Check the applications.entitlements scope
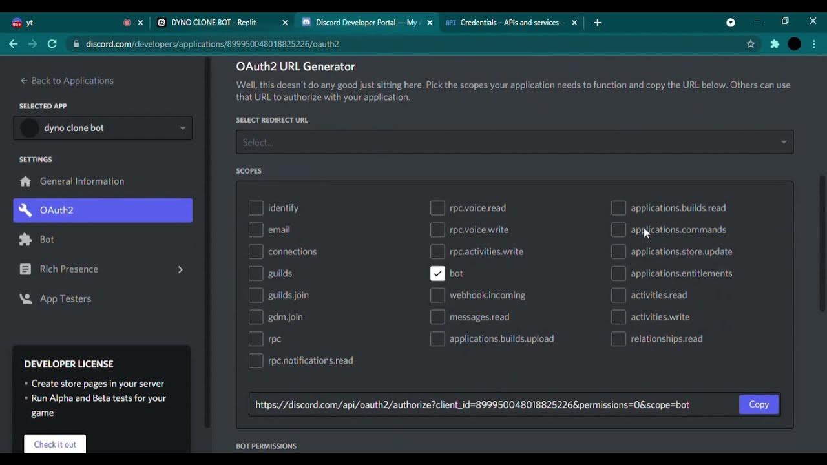The image size is (827, 465). [x=618, y=273]
